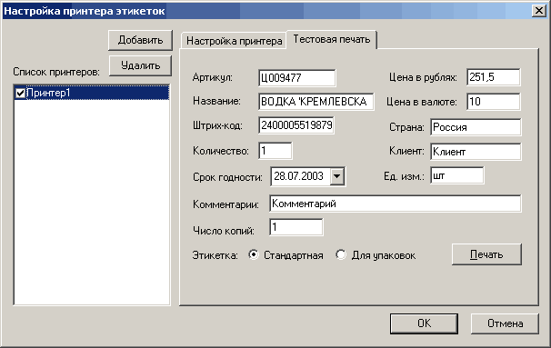Click the Добавить button
551x348 pixels.
[140, 40]
